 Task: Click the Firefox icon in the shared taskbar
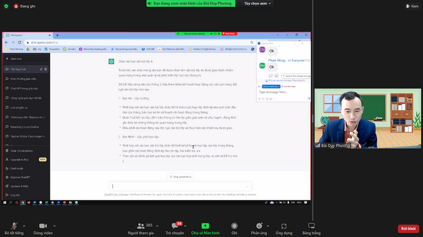point(28,203)
